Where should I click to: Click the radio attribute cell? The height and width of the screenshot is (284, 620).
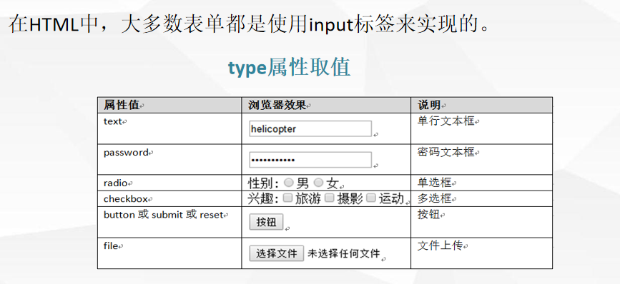click(x=169, y=183)
